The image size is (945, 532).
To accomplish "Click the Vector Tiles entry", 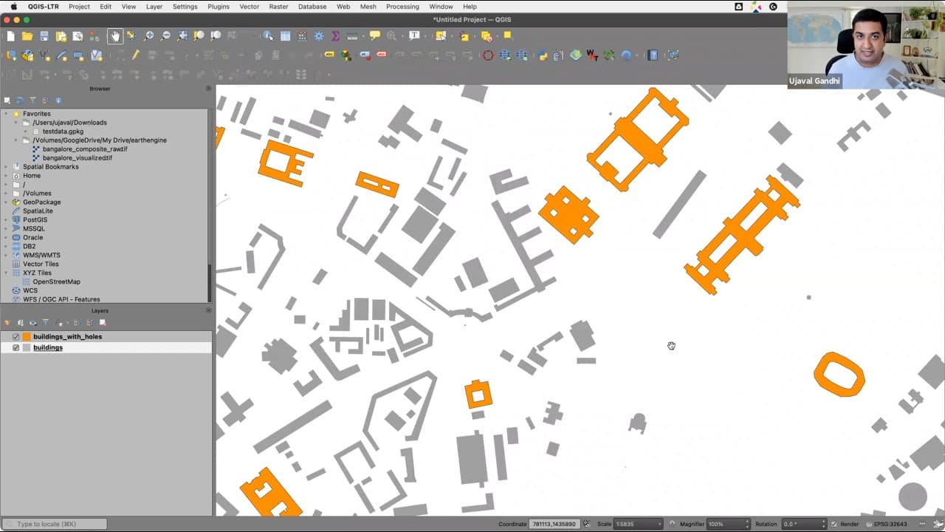I will pyautogui.click(x=41, y=265).
